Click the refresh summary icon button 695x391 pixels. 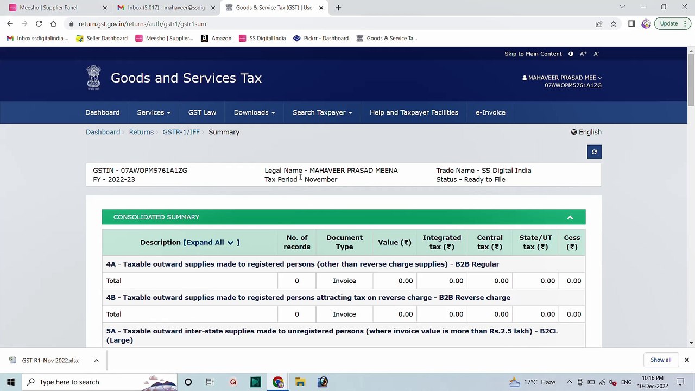pos(594,152)
